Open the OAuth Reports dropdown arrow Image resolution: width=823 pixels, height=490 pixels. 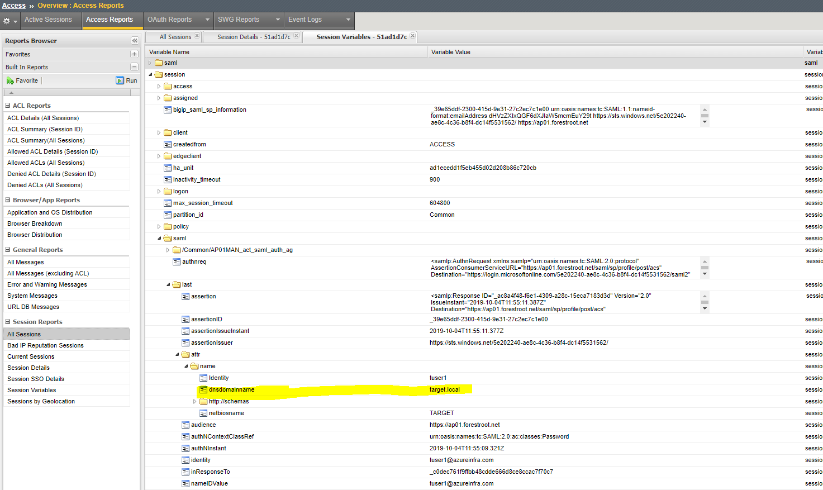tap(207, 20)
